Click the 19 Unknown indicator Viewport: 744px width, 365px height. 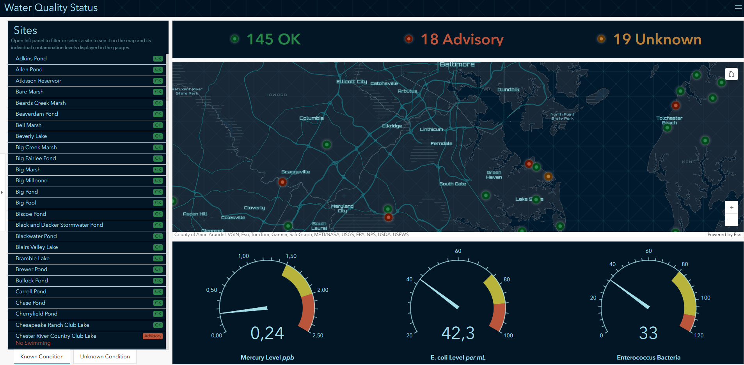(x=650, y=39)
